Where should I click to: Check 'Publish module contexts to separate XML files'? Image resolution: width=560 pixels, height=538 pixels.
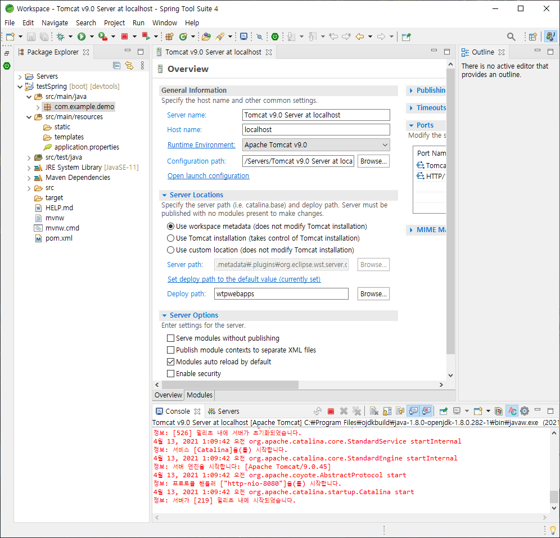click(171, 350)
